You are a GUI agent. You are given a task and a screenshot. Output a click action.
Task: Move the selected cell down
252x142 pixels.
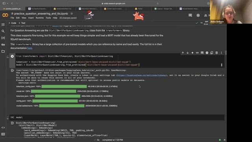click(x=187, y=53)
